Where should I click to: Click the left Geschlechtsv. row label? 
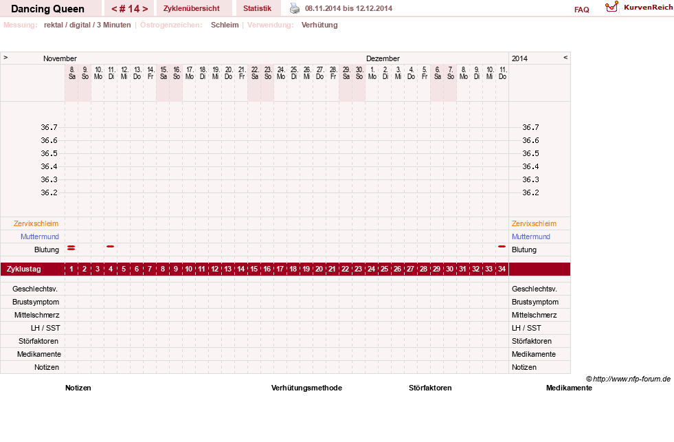tap(35, 289)
